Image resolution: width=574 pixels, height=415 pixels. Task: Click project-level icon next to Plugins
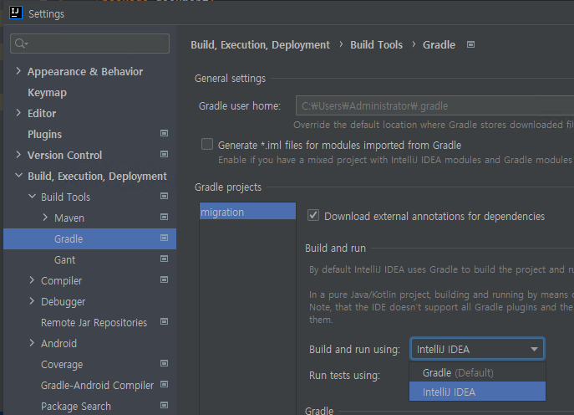click(x=164, y=133)
